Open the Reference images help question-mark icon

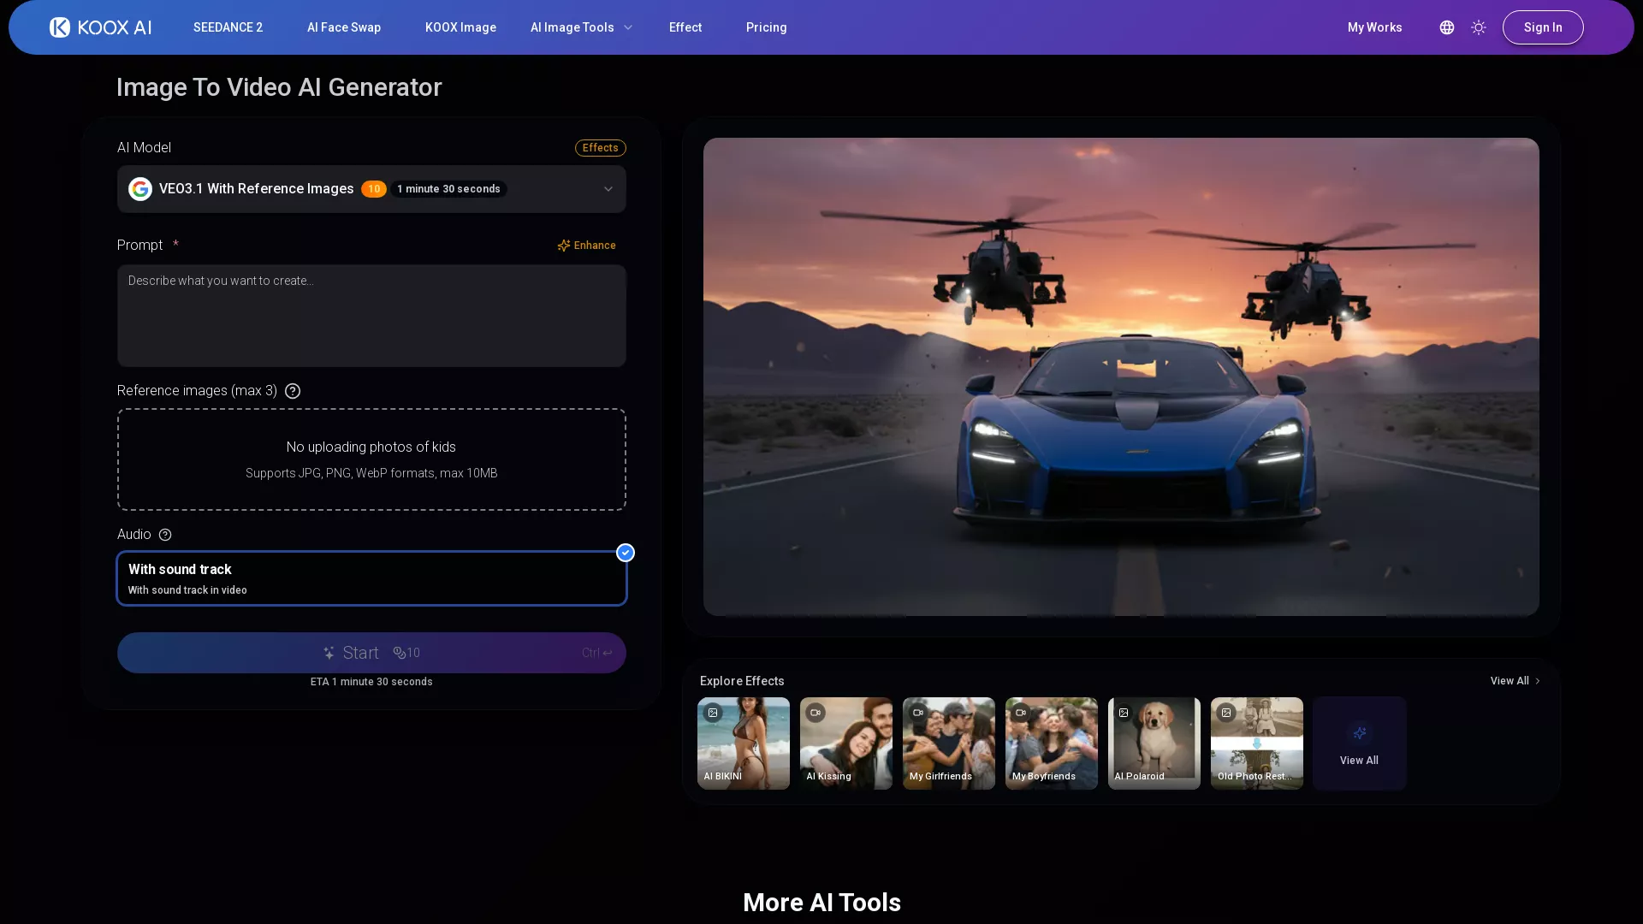[x=292, y=390]
